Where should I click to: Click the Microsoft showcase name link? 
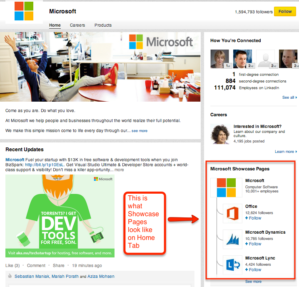pyautogui.click(x=254, y=181)
